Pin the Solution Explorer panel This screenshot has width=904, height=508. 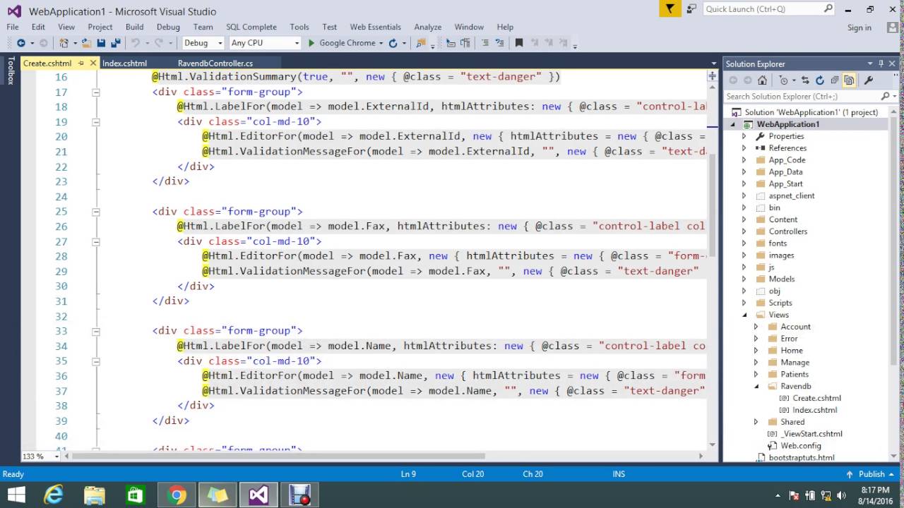point(881,64)
